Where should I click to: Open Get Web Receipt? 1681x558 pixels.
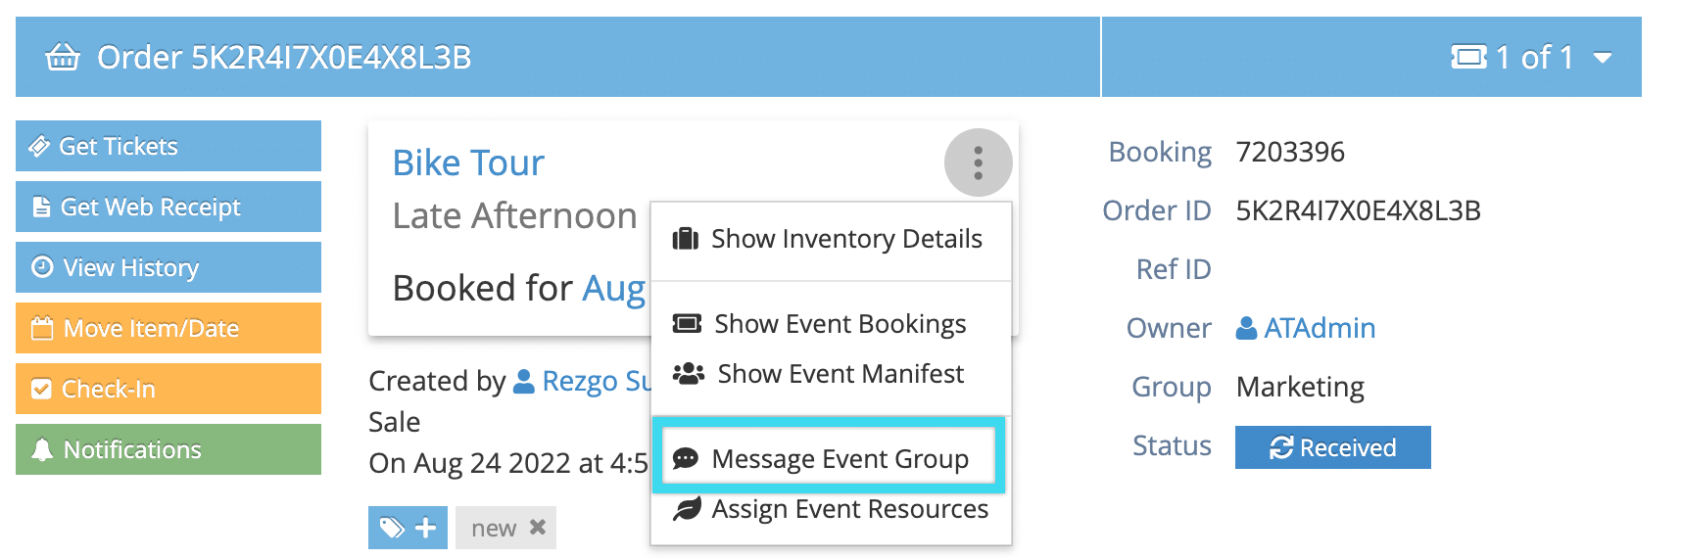[x=168, y=207]
